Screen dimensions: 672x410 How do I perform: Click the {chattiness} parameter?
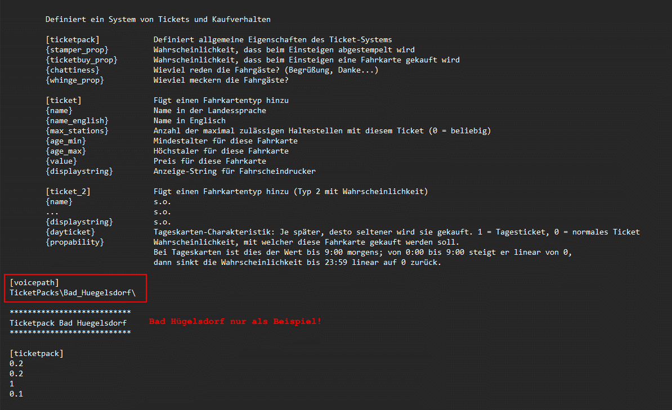[x=73, y=70]
